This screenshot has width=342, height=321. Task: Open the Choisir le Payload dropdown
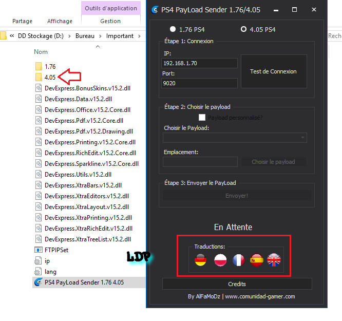235,138
